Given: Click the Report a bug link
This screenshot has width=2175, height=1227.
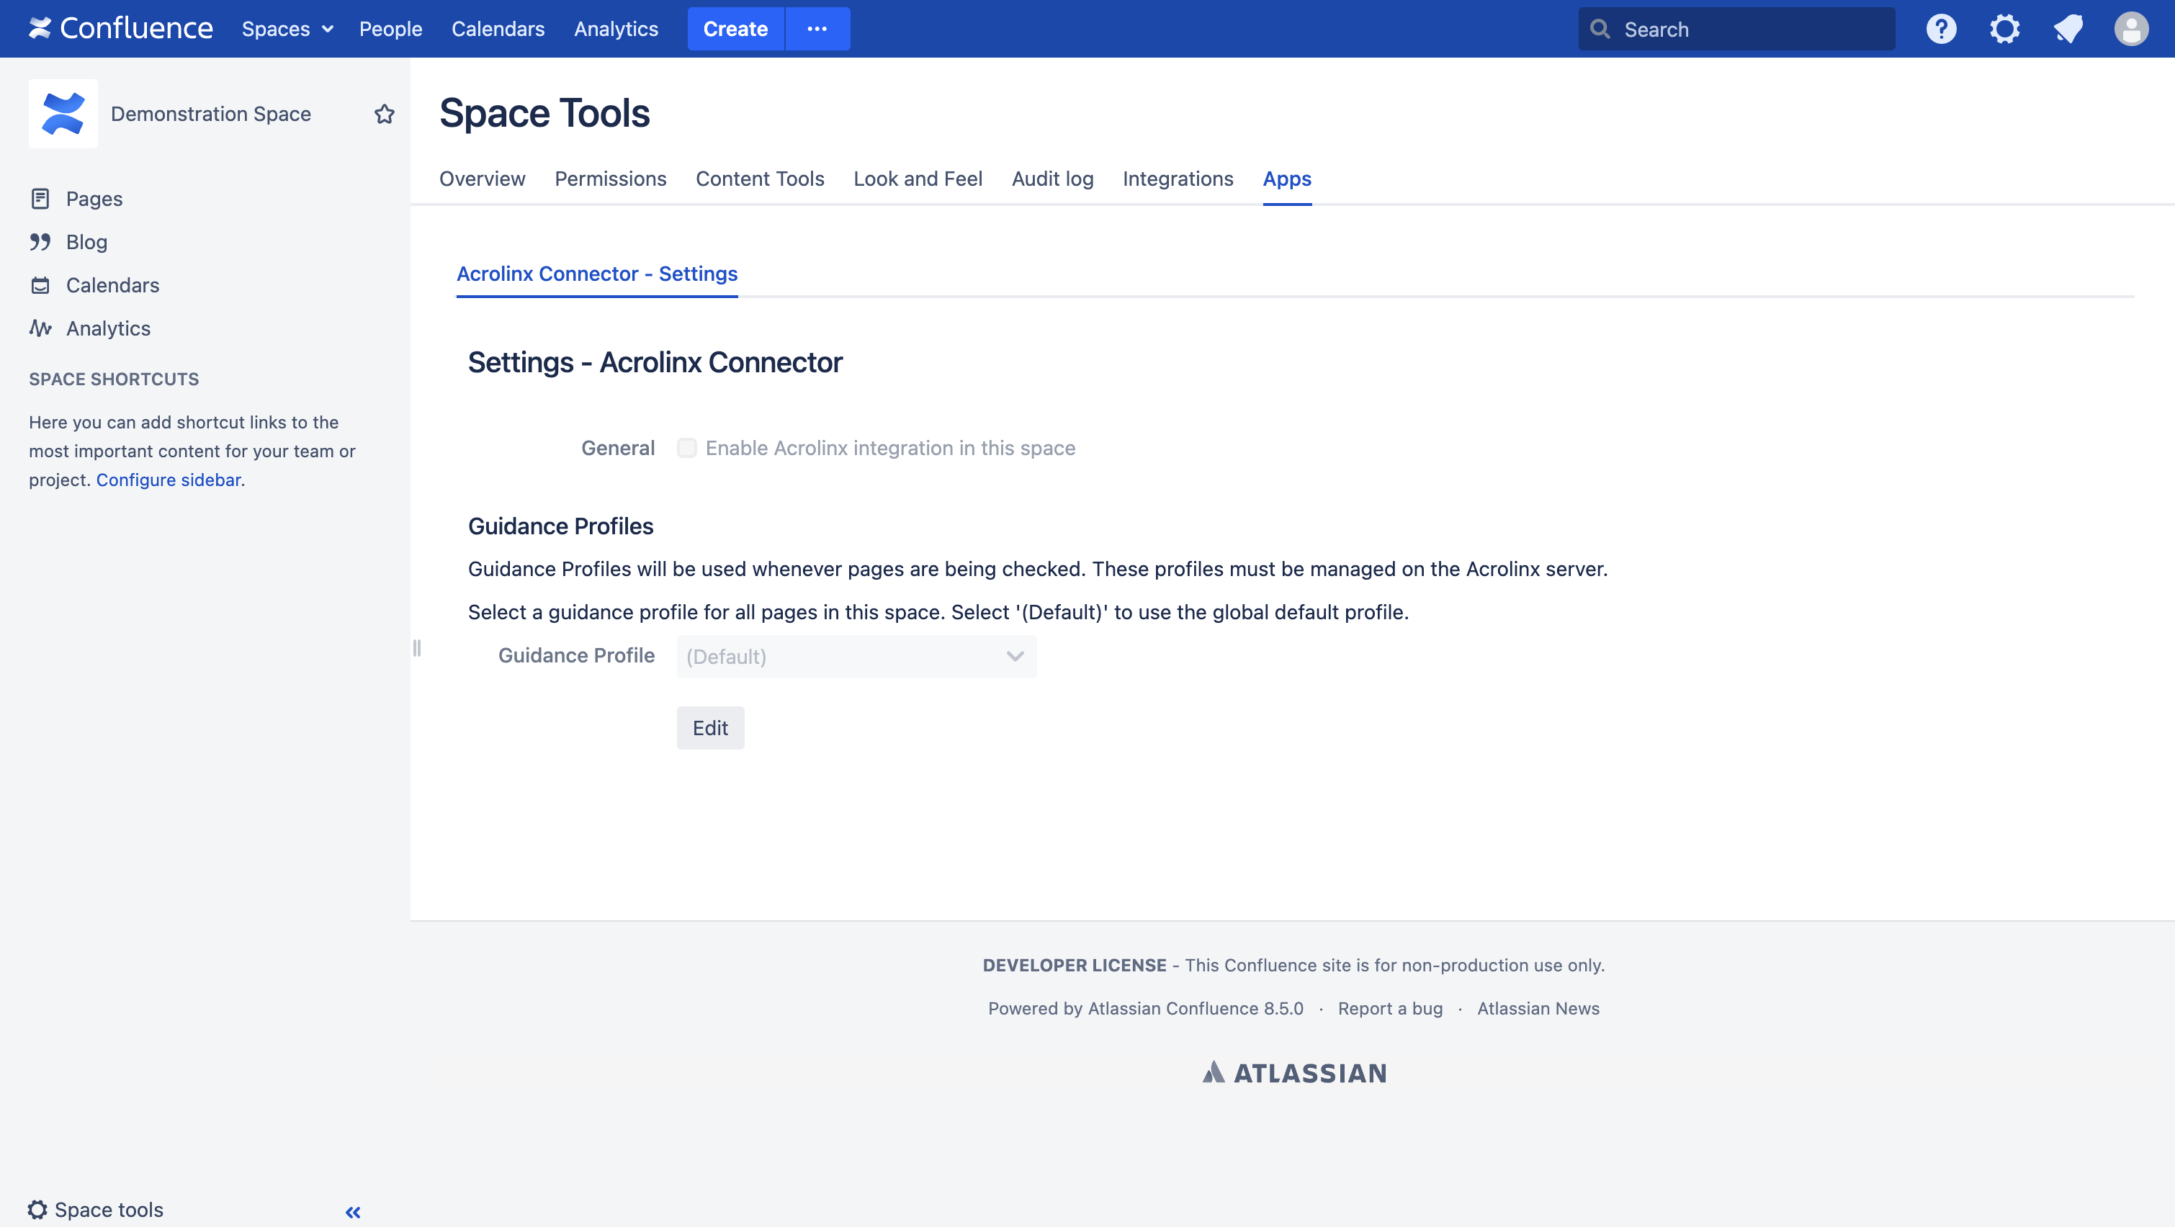Looking at the screenshot, I should click(1390, 1008).
